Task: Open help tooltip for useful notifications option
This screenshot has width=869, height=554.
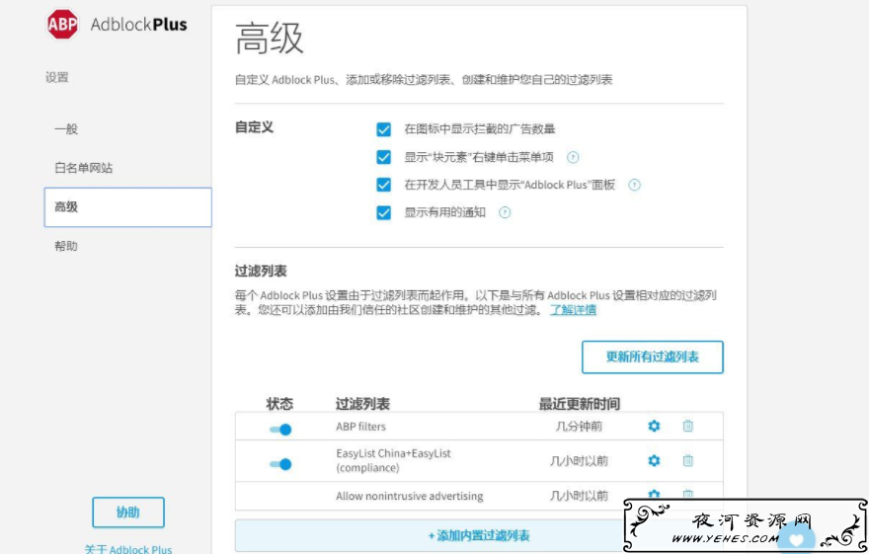Action: click(505, 212)
